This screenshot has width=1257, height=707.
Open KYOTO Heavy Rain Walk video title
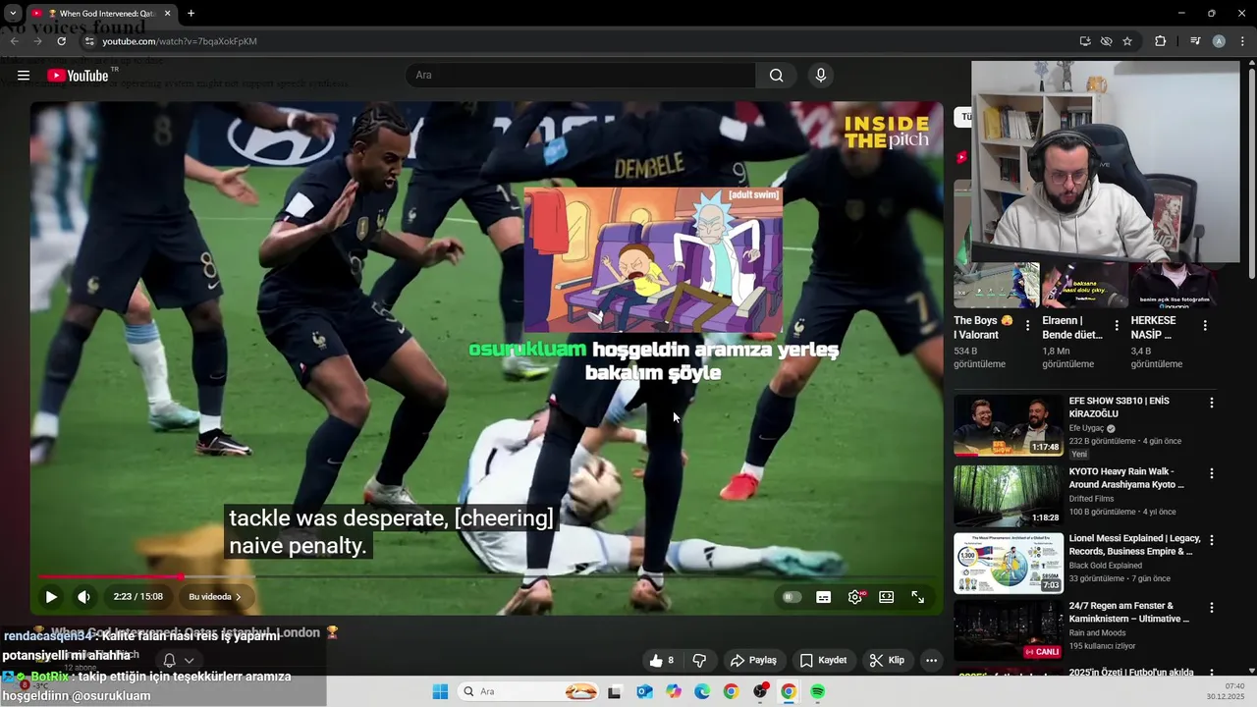pyautogui.click(x=1126, y=478)
